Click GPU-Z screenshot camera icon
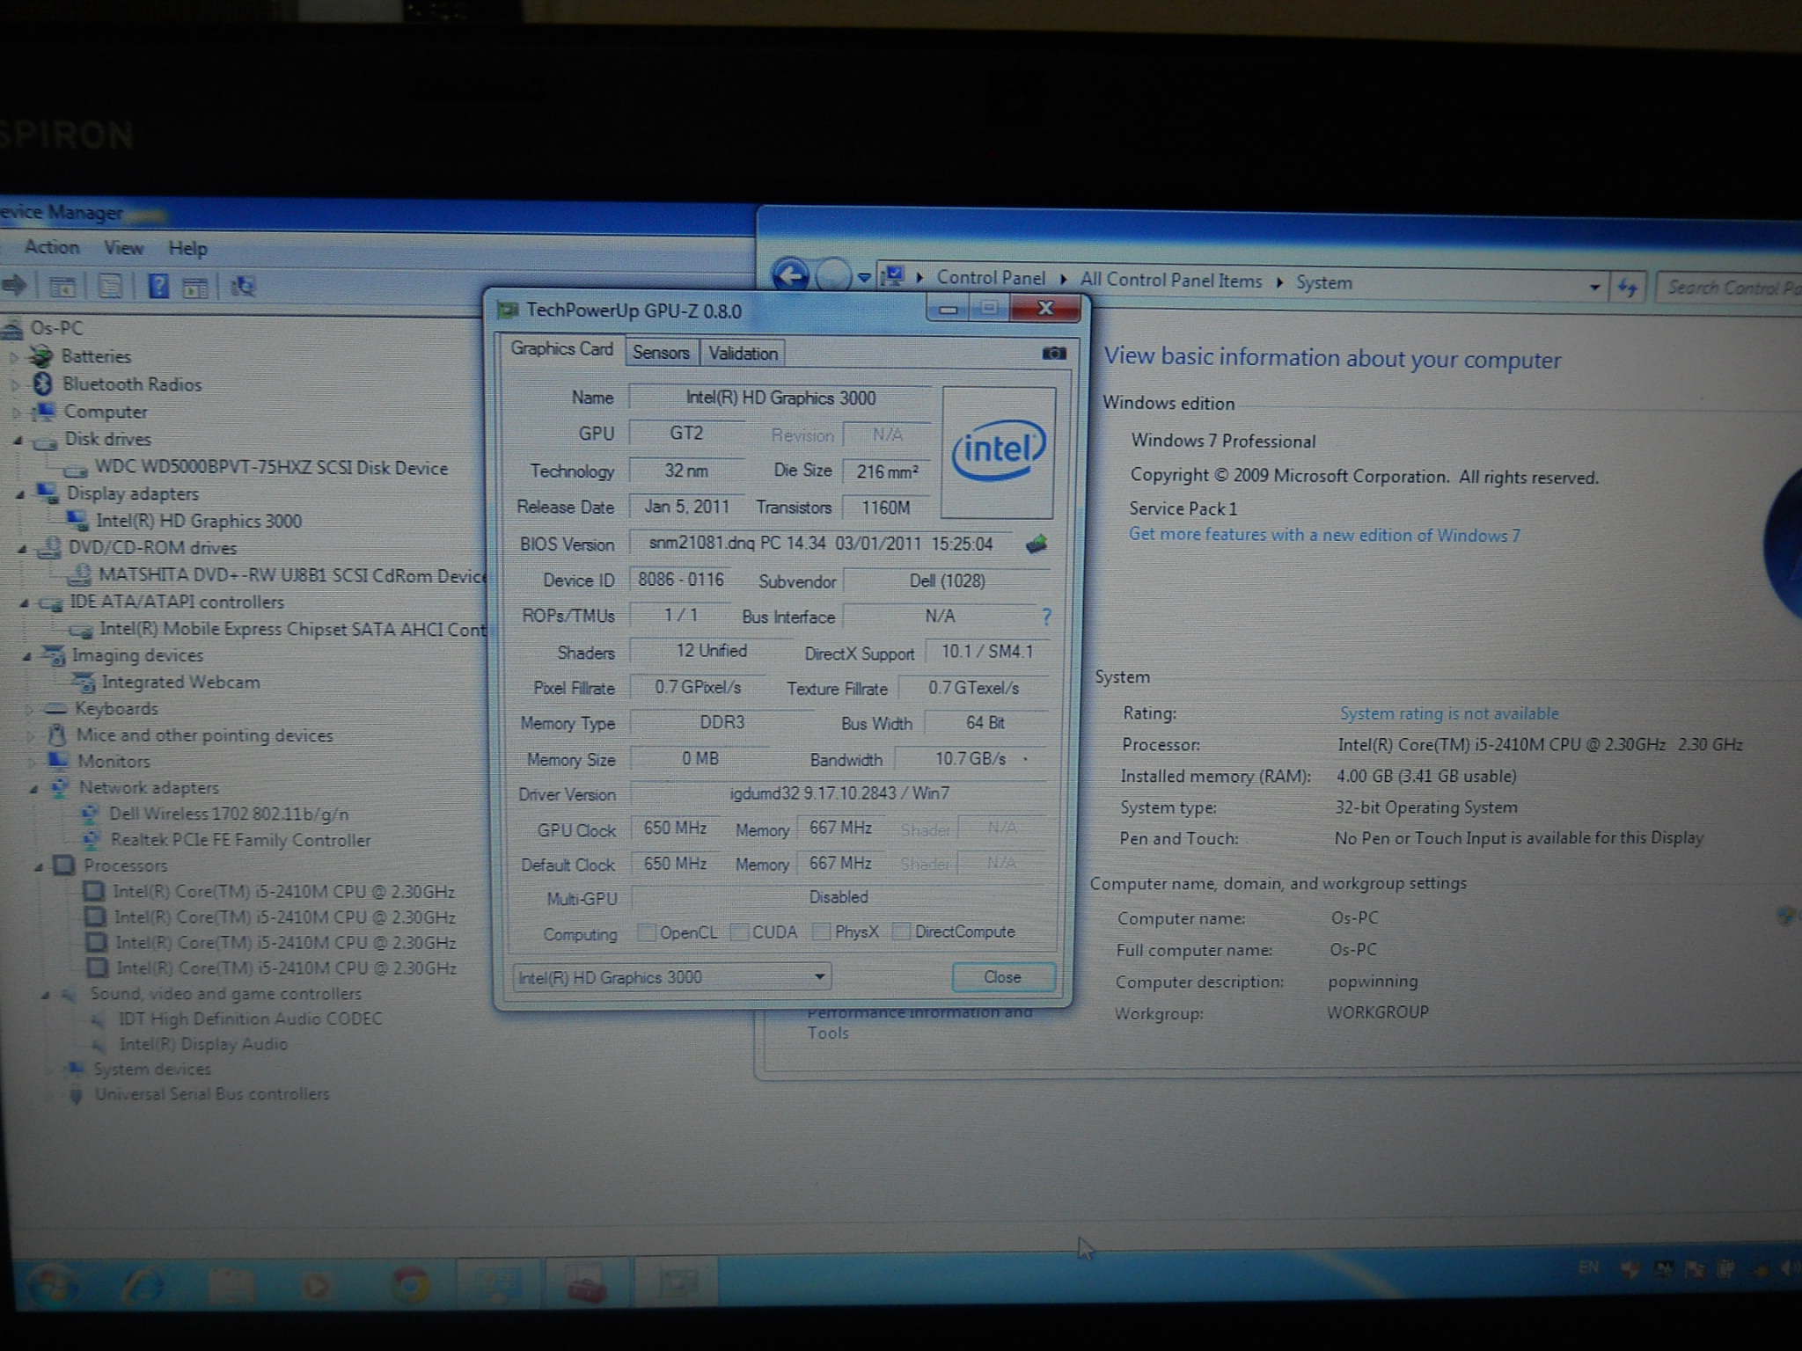 point(1053,354)
